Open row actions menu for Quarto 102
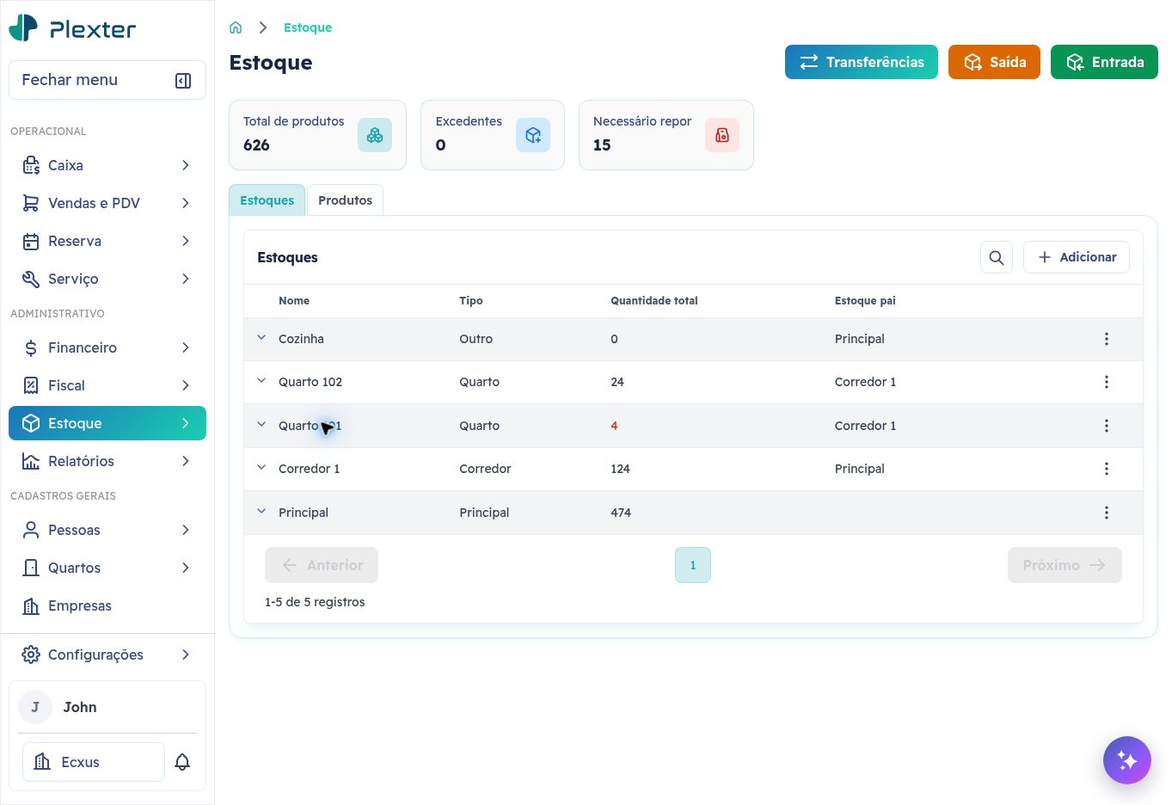Viewport: 1172px width, 805px height. tap(1107, 382)
